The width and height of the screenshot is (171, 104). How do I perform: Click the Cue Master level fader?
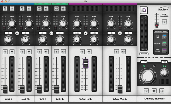[157, 26]
